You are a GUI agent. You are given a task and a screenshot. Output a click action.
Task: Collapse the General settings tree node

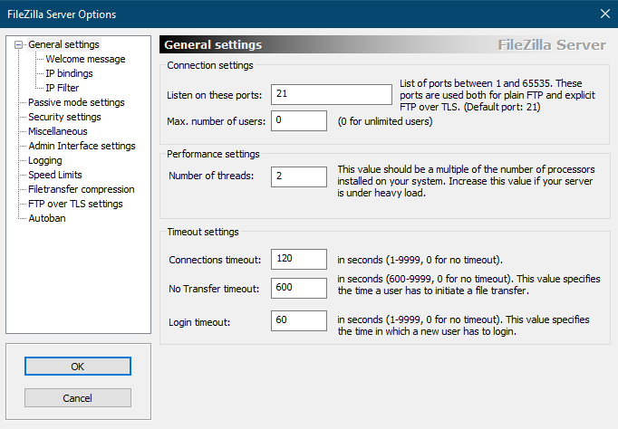click(x=18, y=45)
